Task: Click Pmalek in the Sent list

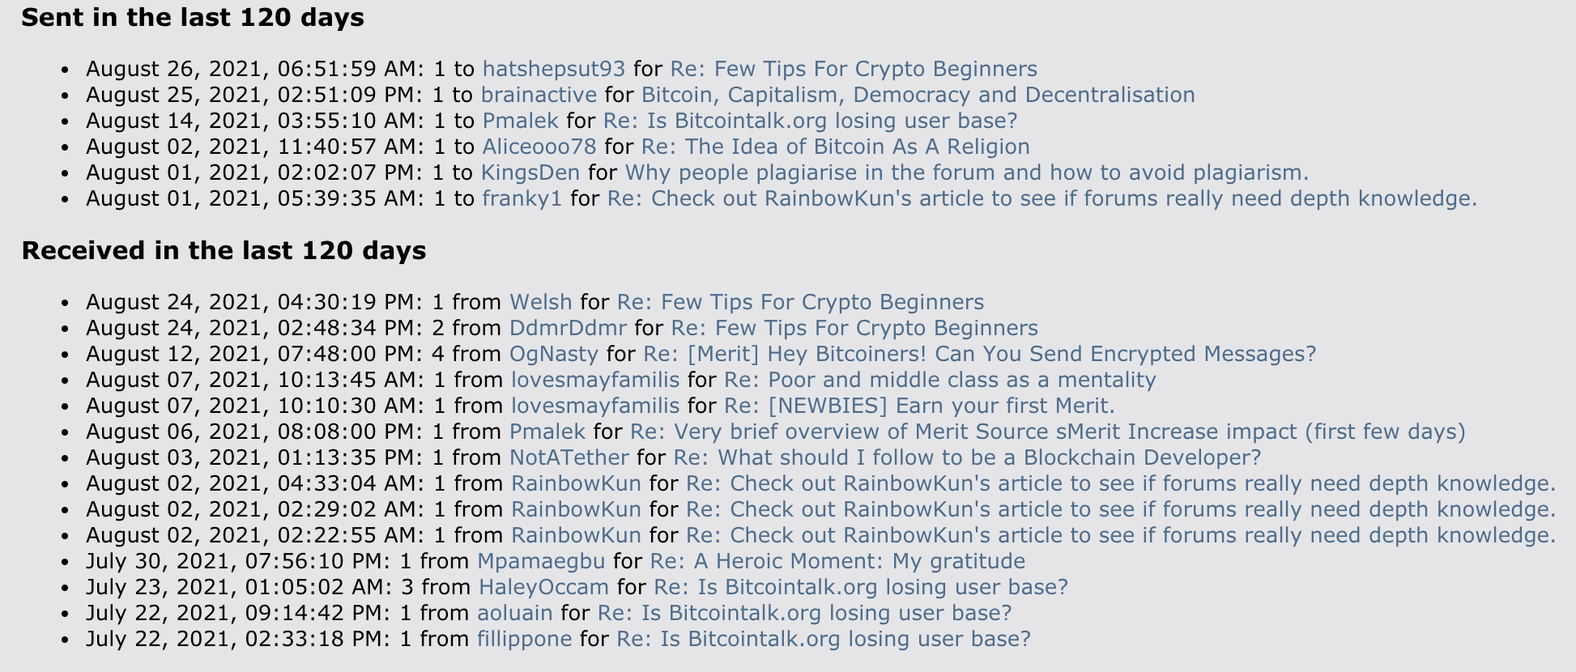Action: point(520,121)
